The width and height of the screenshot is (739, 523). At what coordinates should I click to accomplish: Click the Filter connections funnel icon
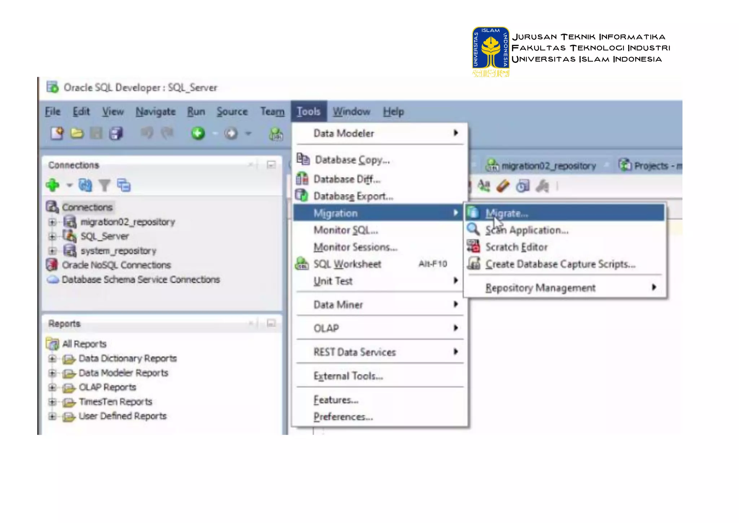(105, 186)
